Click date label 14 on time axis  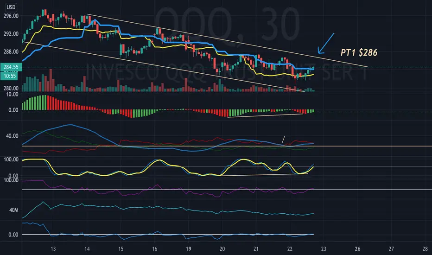87,249
